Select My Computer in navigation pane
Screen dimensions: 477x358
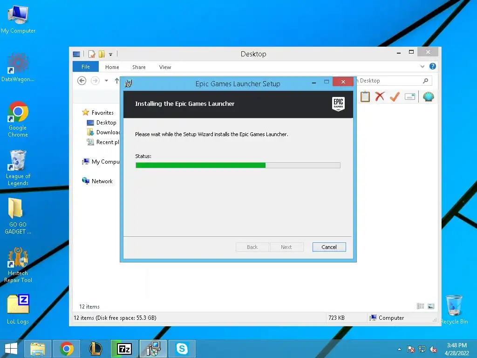click(x=101, y=162)
